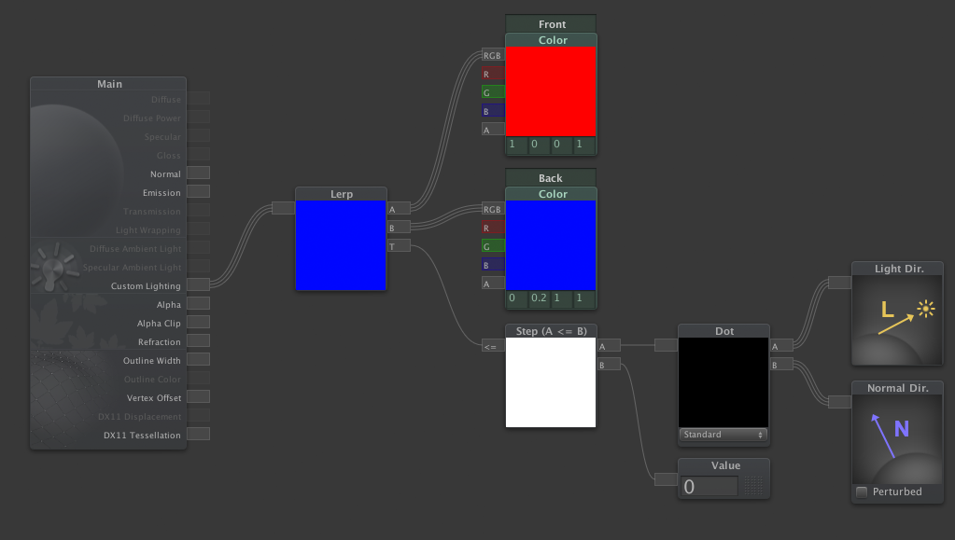
Task: Click the Back node green G port
Action: (492, 246)
